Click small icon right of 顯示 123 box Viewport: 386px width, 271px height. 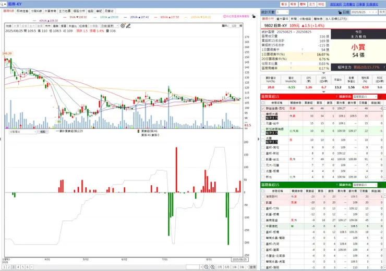[241, 25]
